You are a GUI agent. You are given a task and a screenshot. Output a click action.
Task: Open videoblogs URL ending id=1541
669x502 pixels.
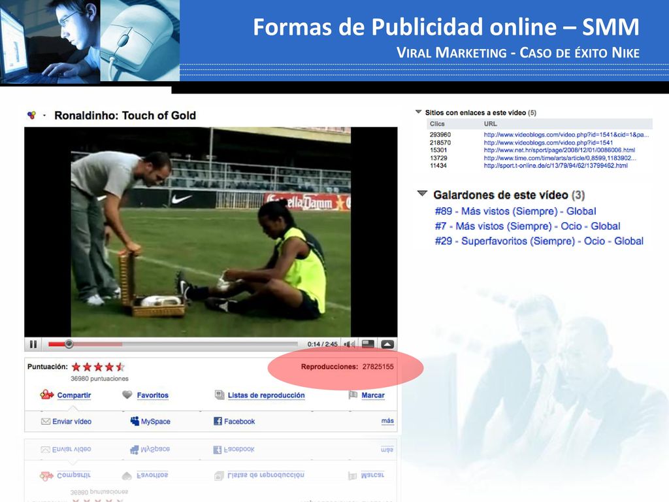548,142
